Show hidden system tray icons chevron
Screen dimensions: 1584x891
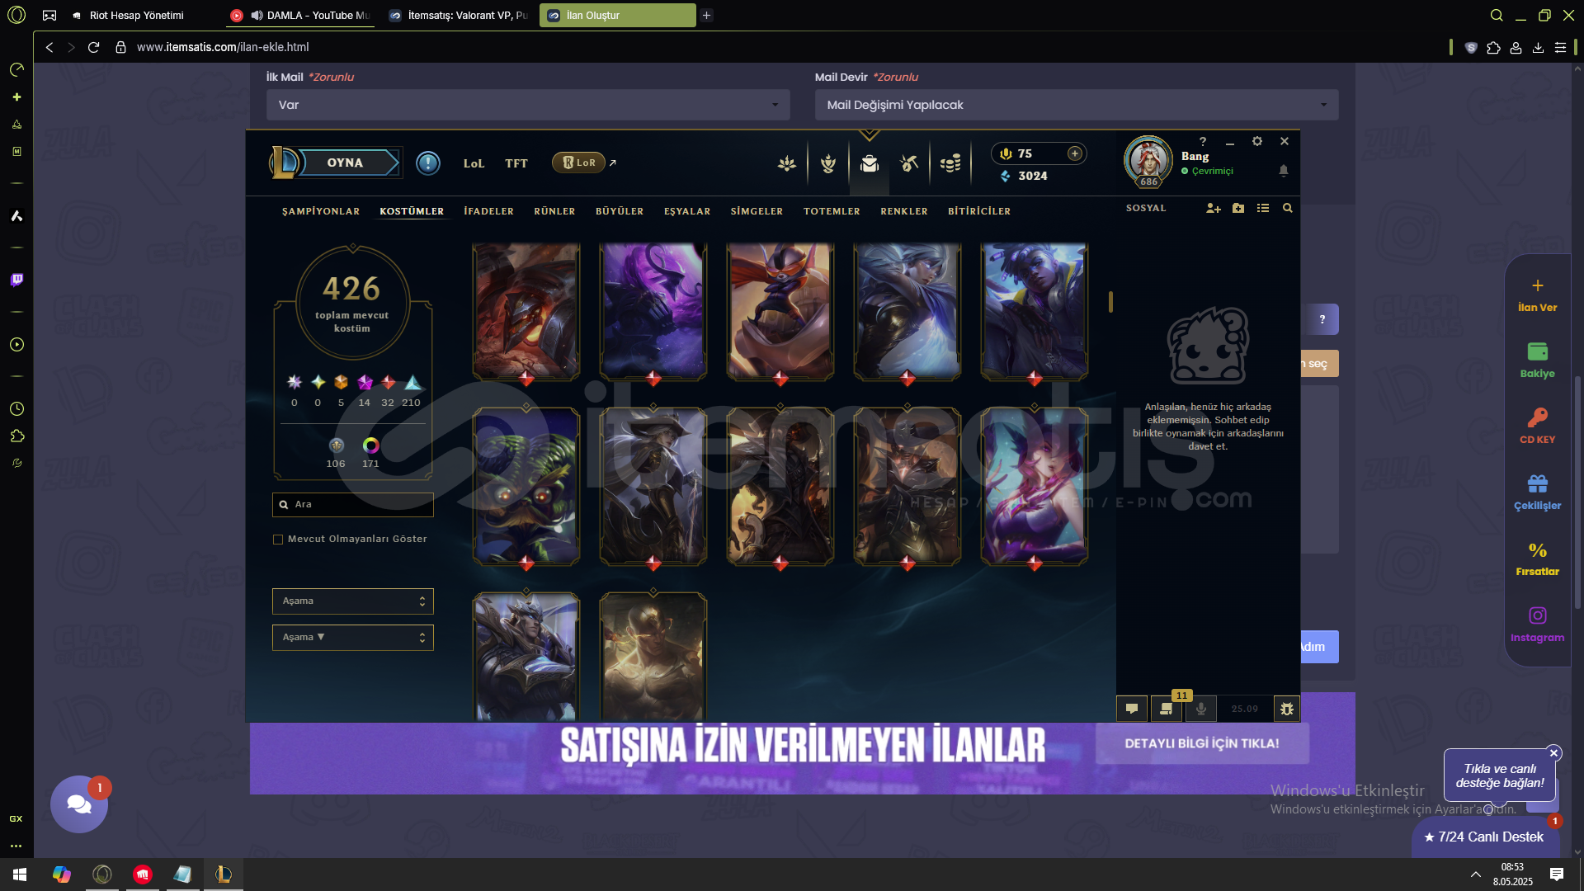1475,874
